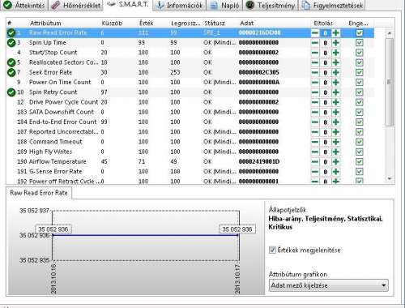The width and height of the screenshot is (405, 308).
Task: Click minus for Start/Stop Count offset
Action: 315,53
